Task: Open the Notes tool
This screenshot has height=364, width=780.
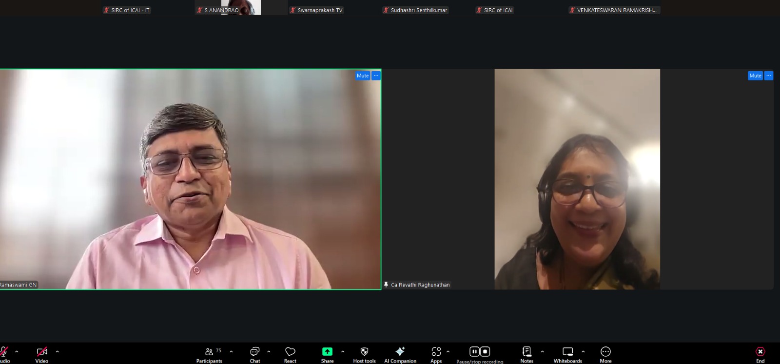Action: pyautogui.click(x=526, y=354)
